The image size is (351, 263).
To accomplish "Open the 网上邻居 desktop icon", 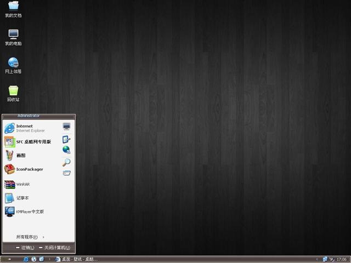I will [x=13, y=65].
